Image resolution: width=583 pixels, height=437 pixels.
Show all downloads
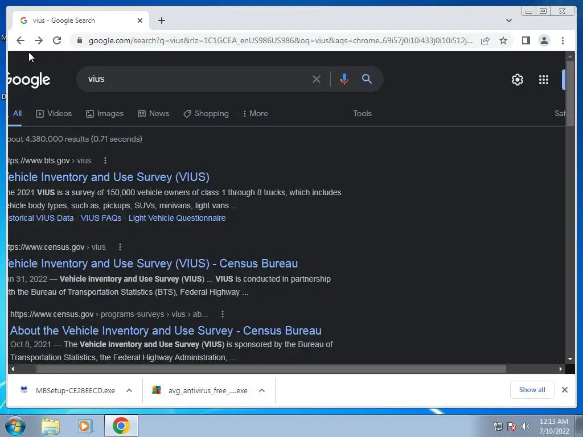pyautogui.click(x=532, y=390)
